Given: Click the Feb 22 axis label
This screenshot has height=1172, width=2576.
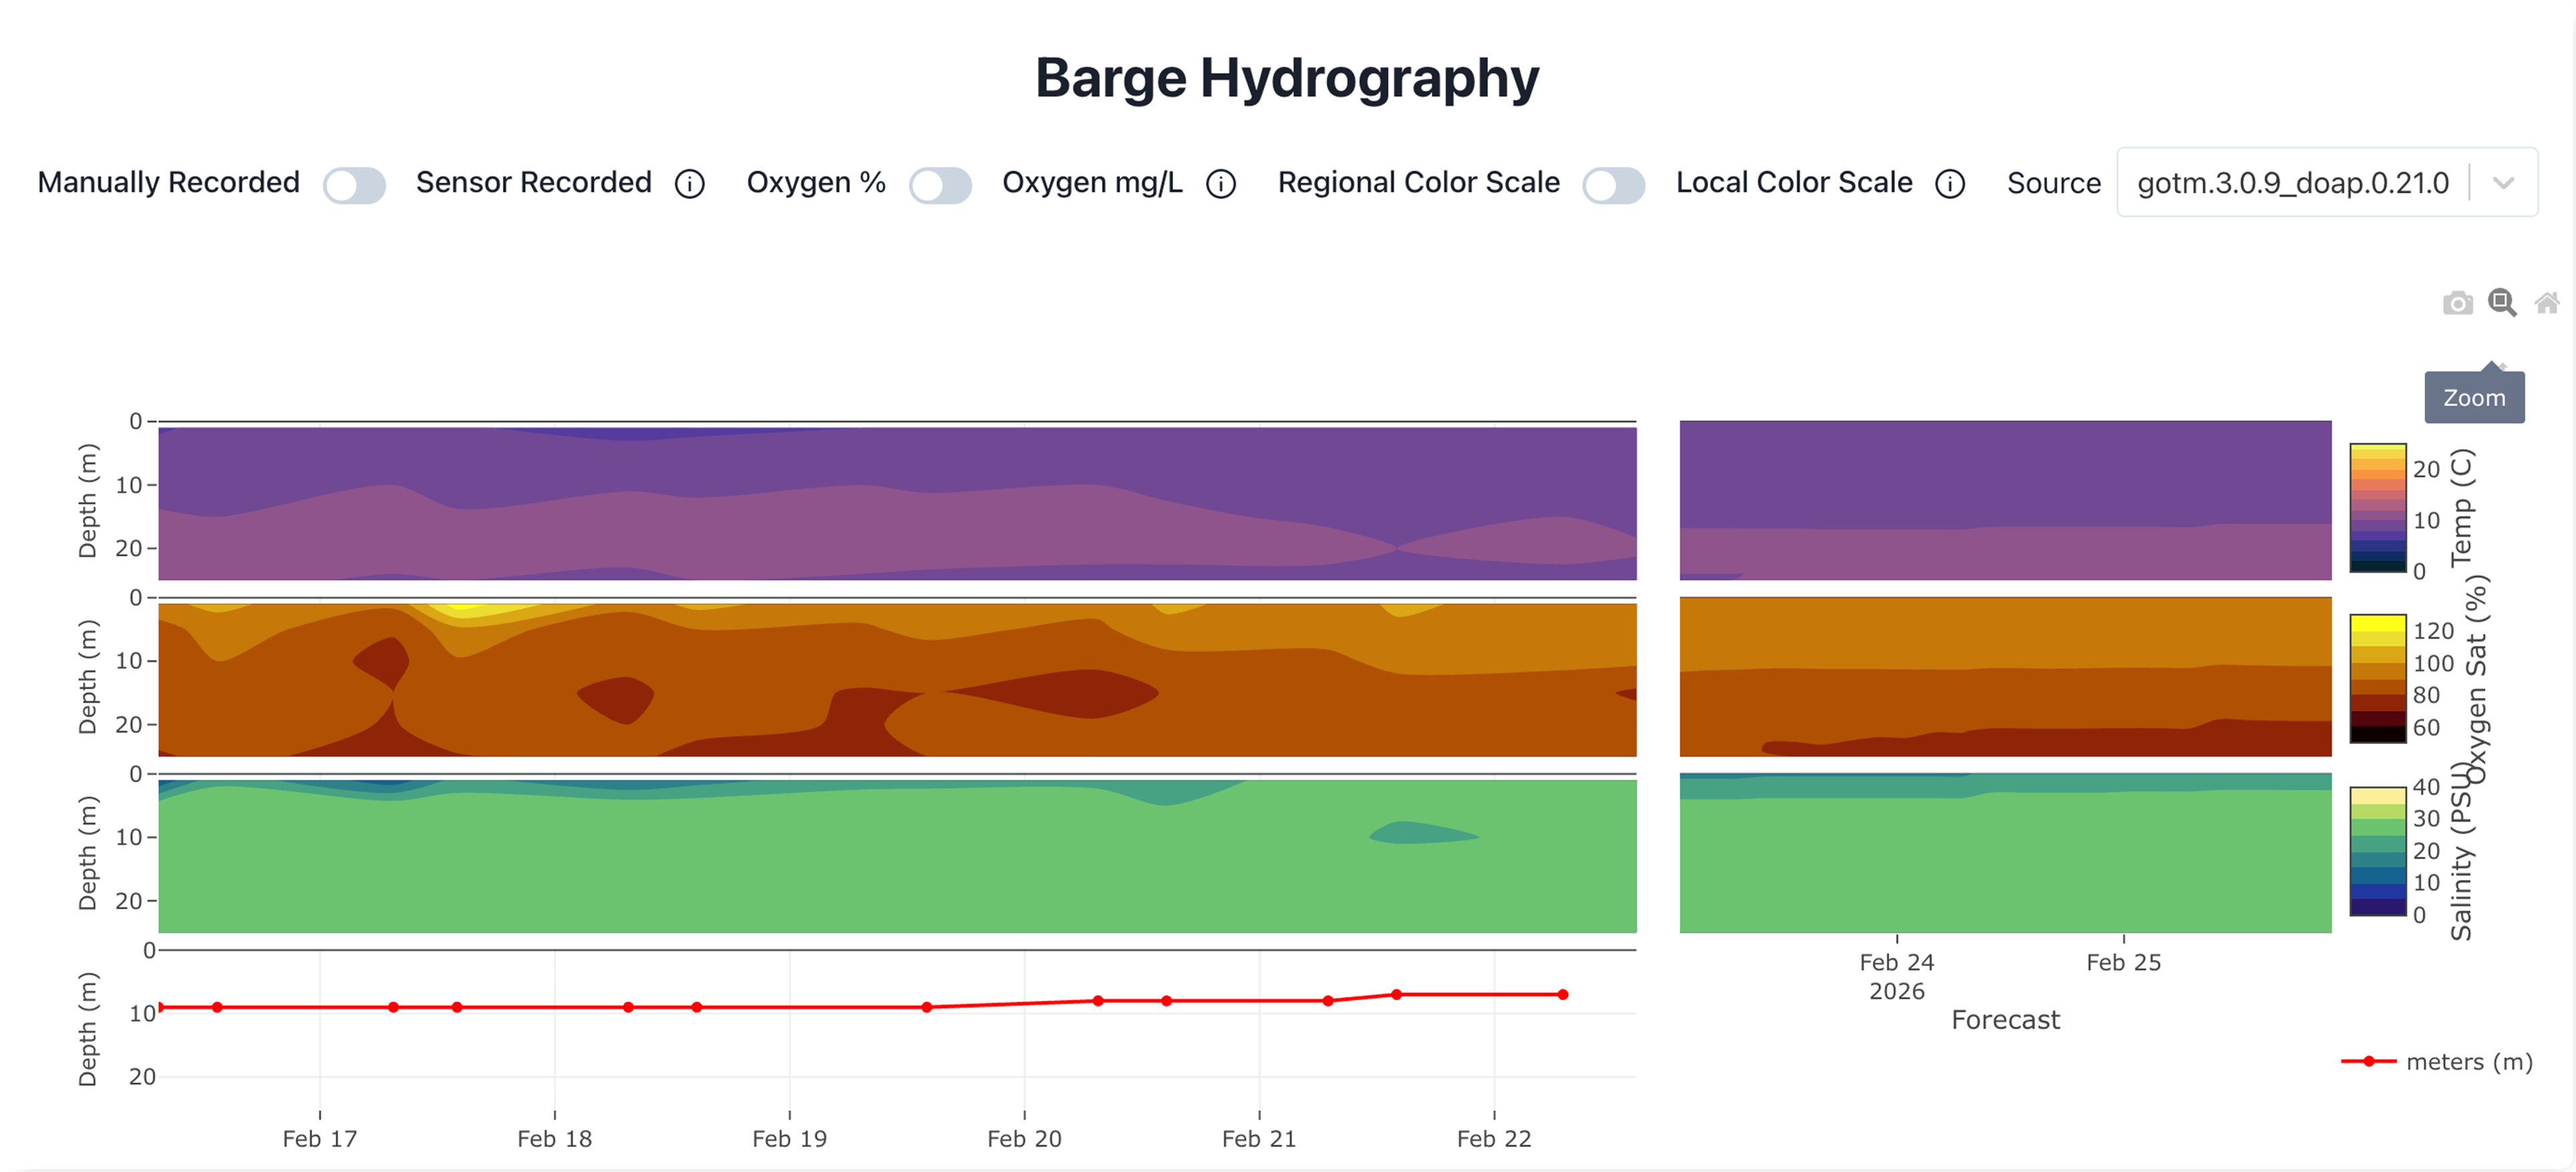Looking at the screenshot, I should (x=1494, y=1139).
